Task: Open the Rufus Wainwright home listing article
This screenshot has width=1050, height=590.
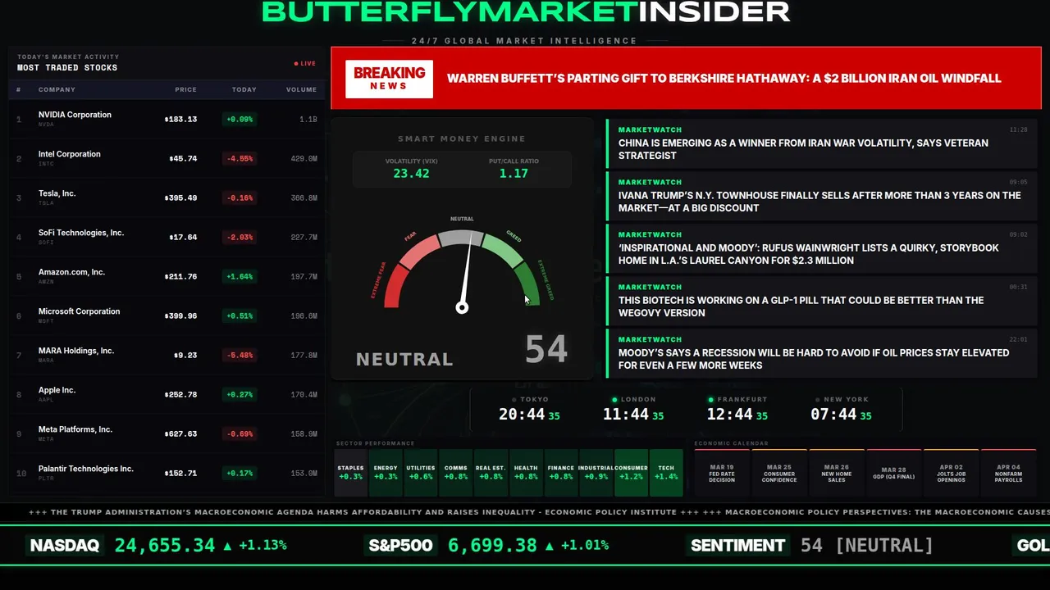Action: click(821, 248)
